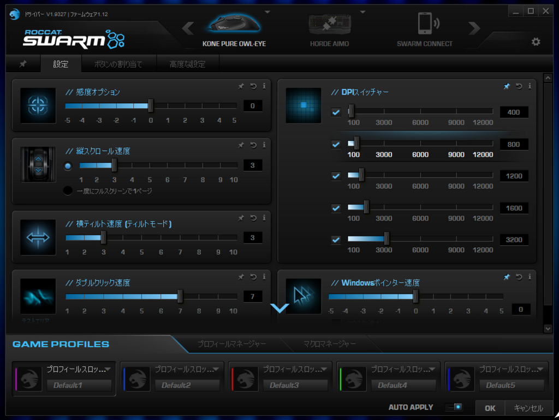Pin the 縦スクロール速度 panel
Image resolution: width=559 pixels, height=420 pixels.
241,145
